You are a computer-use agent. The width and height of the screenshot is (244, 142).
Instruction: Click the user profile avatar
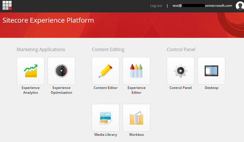[x=240, y=6]
